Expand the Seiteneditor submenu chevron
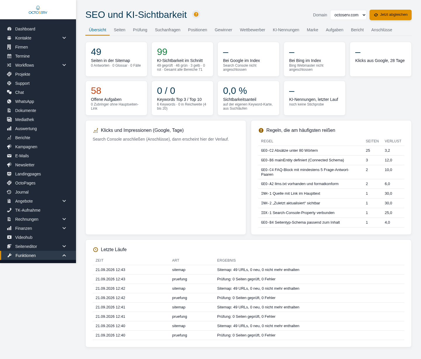 (64, 246)
